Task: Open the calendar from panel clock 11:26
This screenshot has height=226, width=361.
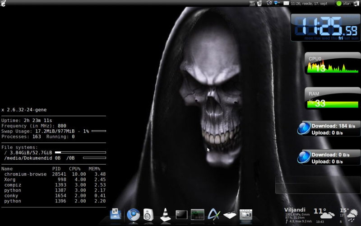Action: click(309, 4)
